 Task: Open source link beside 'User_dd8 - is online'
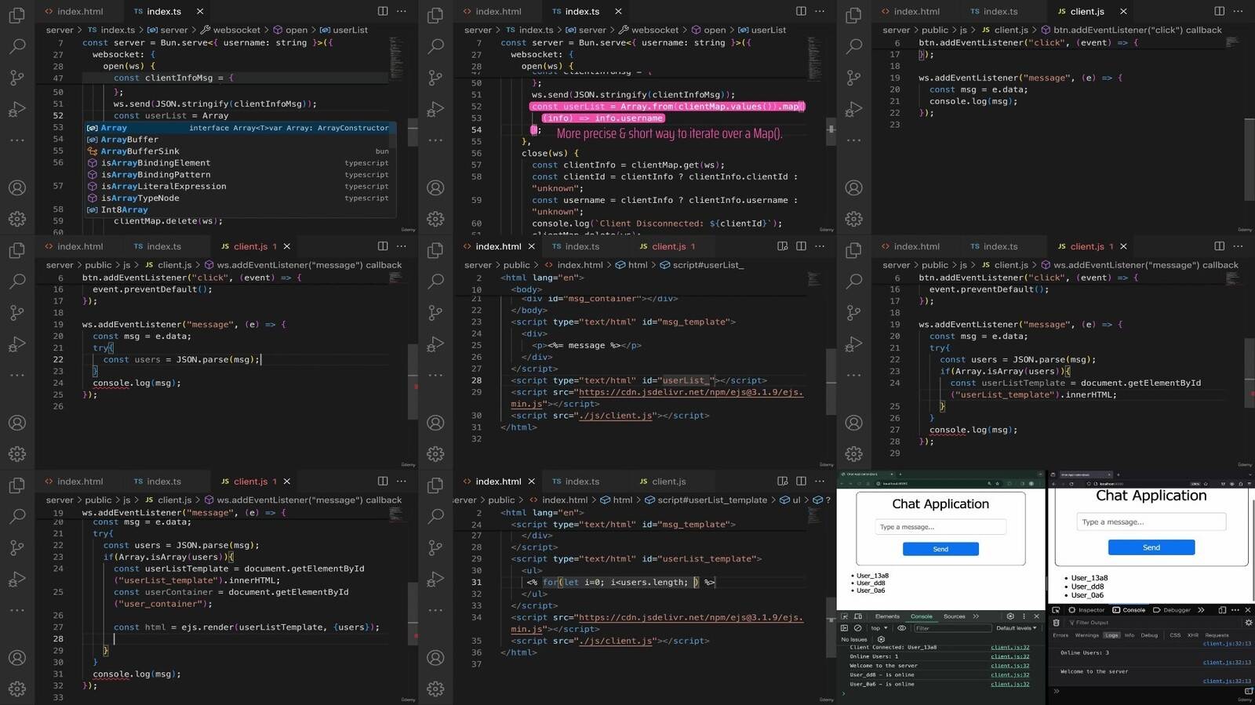1009,674
